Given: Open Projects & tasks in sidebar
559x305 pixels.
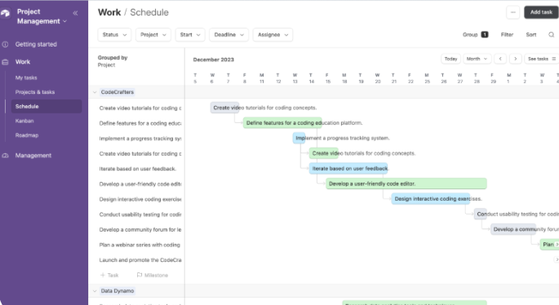Looking at the screenshot, I should point(35,92).
